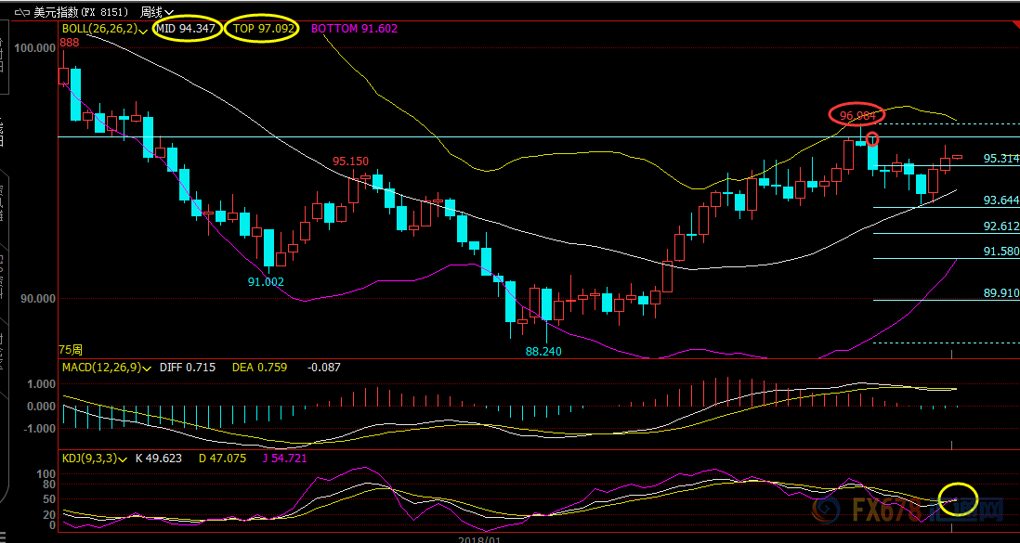Click the 2018/01 date axis marker
This screenshot has height=543, width=1020.
(x=480, y=537)
